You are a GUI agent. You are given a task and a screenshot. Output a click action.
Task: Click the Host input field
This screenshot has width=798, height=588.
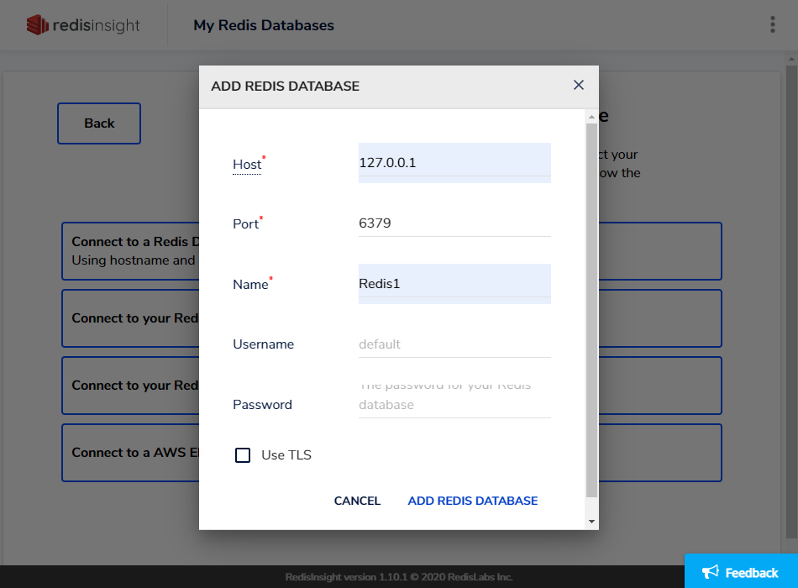454,163
